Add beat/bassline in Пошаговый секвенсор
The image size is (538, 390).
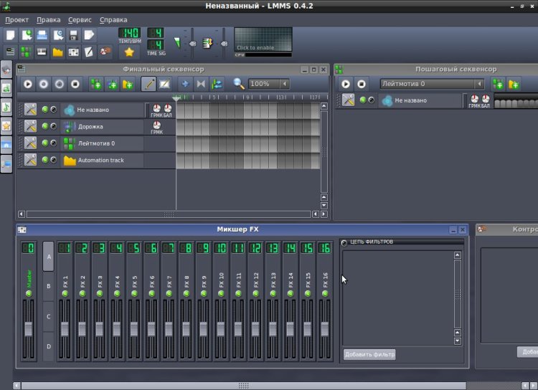point(498,84)
